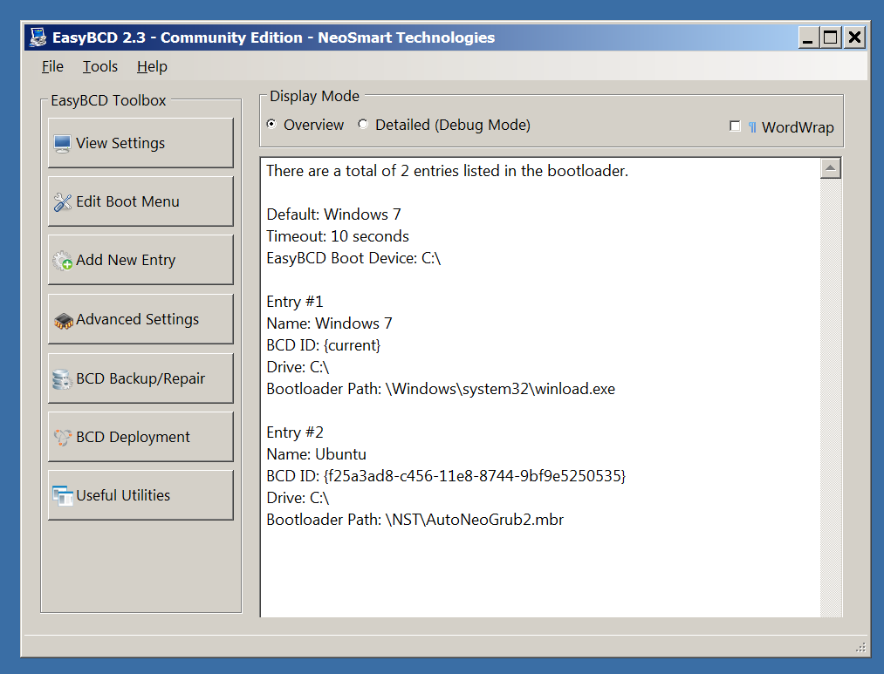
Task: Click the window resize grip
Action: [x=860, y=648]
